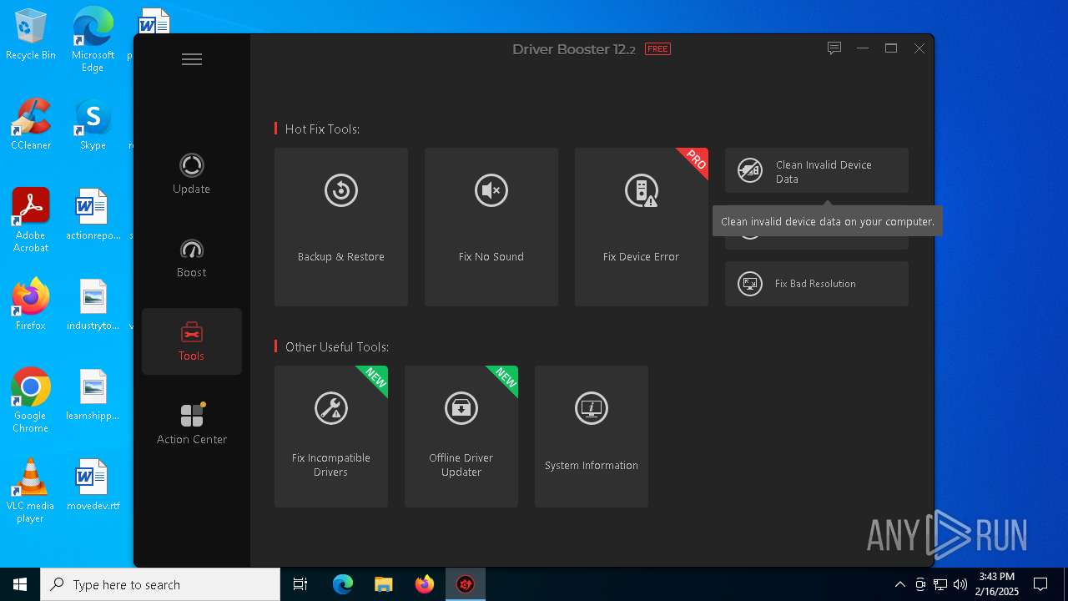Select the learnshipp image file on desktop
Screen dimensions: 1068x601
(x=93, y=395)
